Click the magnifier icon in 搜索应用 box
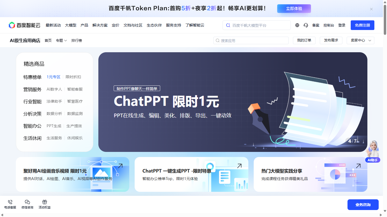The image size is (387, 217). coord(218,41)
